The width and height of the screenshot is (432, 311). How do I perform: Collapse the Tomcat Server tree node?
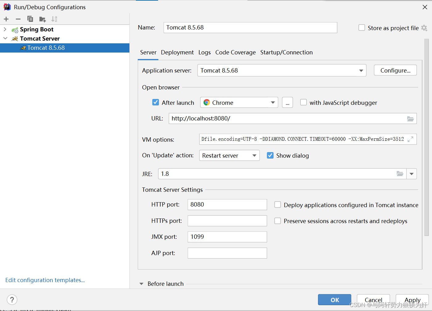click(x=5, y=38)
